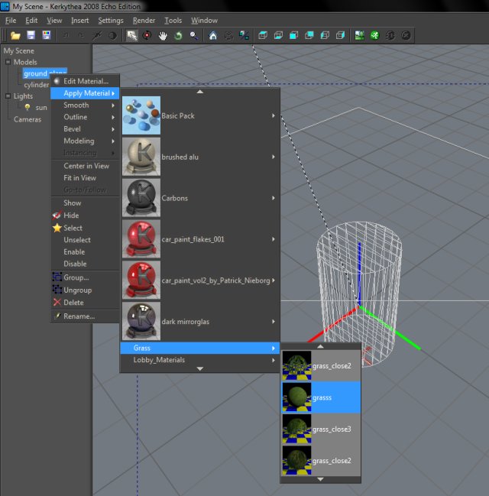Click the Grass submenu's bottom scroll arrow
The image size is (489, 496).
coord(320,479)
